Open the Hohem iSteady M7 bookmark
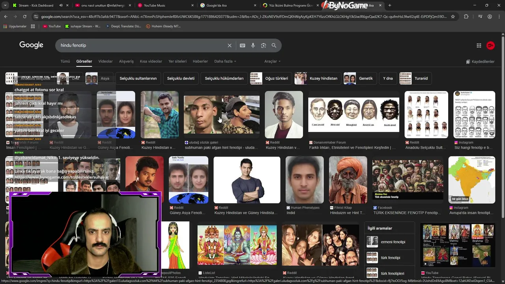The height and width of the screenshot is (284, 505). tap(163, 26)
